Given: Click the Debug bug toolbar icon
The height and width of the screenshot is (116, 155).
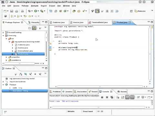Looking at the screenshot, I should [29, 11].
